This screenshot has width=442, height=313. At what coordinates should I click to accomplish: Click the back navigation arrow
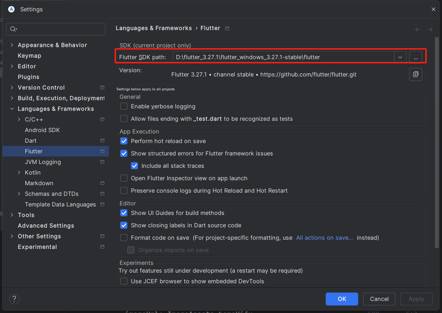418,29
